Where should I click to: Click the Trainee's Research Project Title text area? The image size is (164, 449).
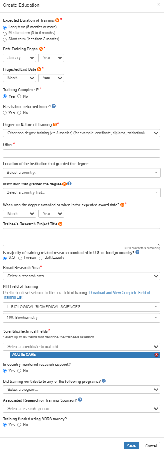coord(82,237)
